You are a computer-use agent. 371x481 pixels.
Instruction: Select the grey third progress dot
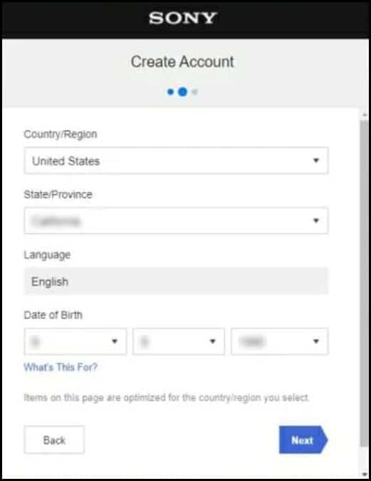pyautogui.click(x=194, y=92)
